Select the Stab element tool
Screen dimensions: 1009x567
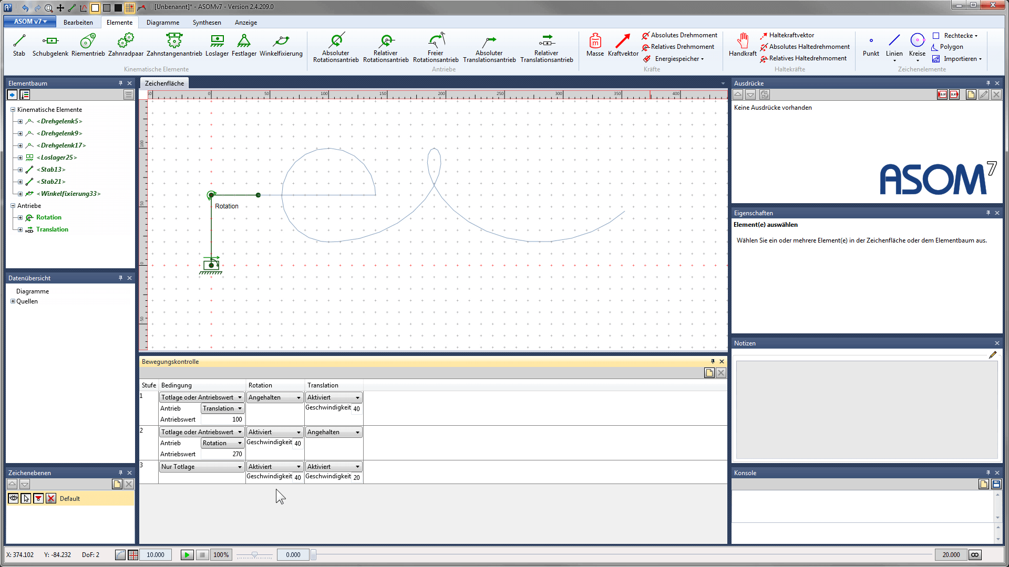pos(19,45)
